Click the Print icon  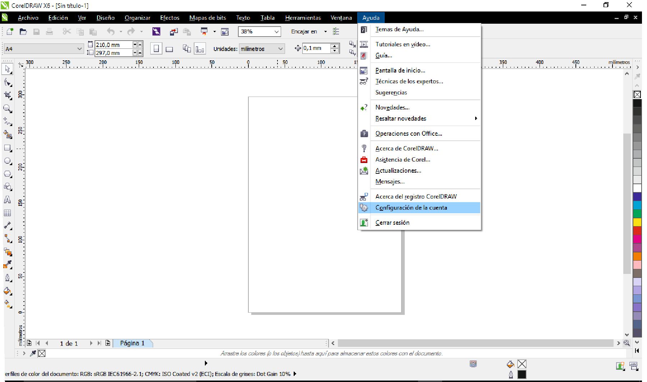point(49,32)
